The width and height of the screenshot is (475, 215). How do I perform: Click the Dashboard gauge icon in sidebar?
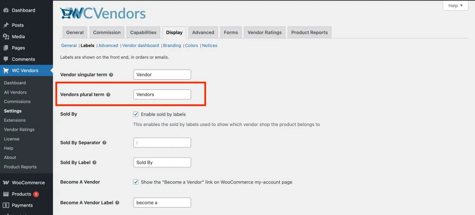6,10
